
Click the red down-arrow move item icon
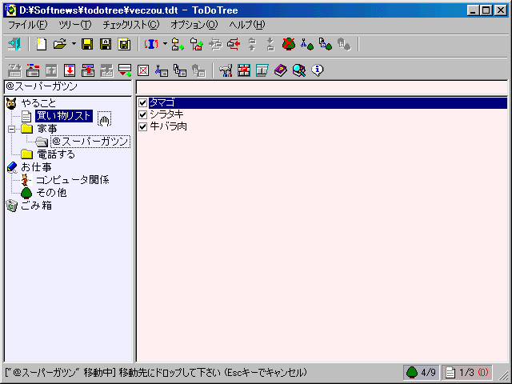(70, 70)
